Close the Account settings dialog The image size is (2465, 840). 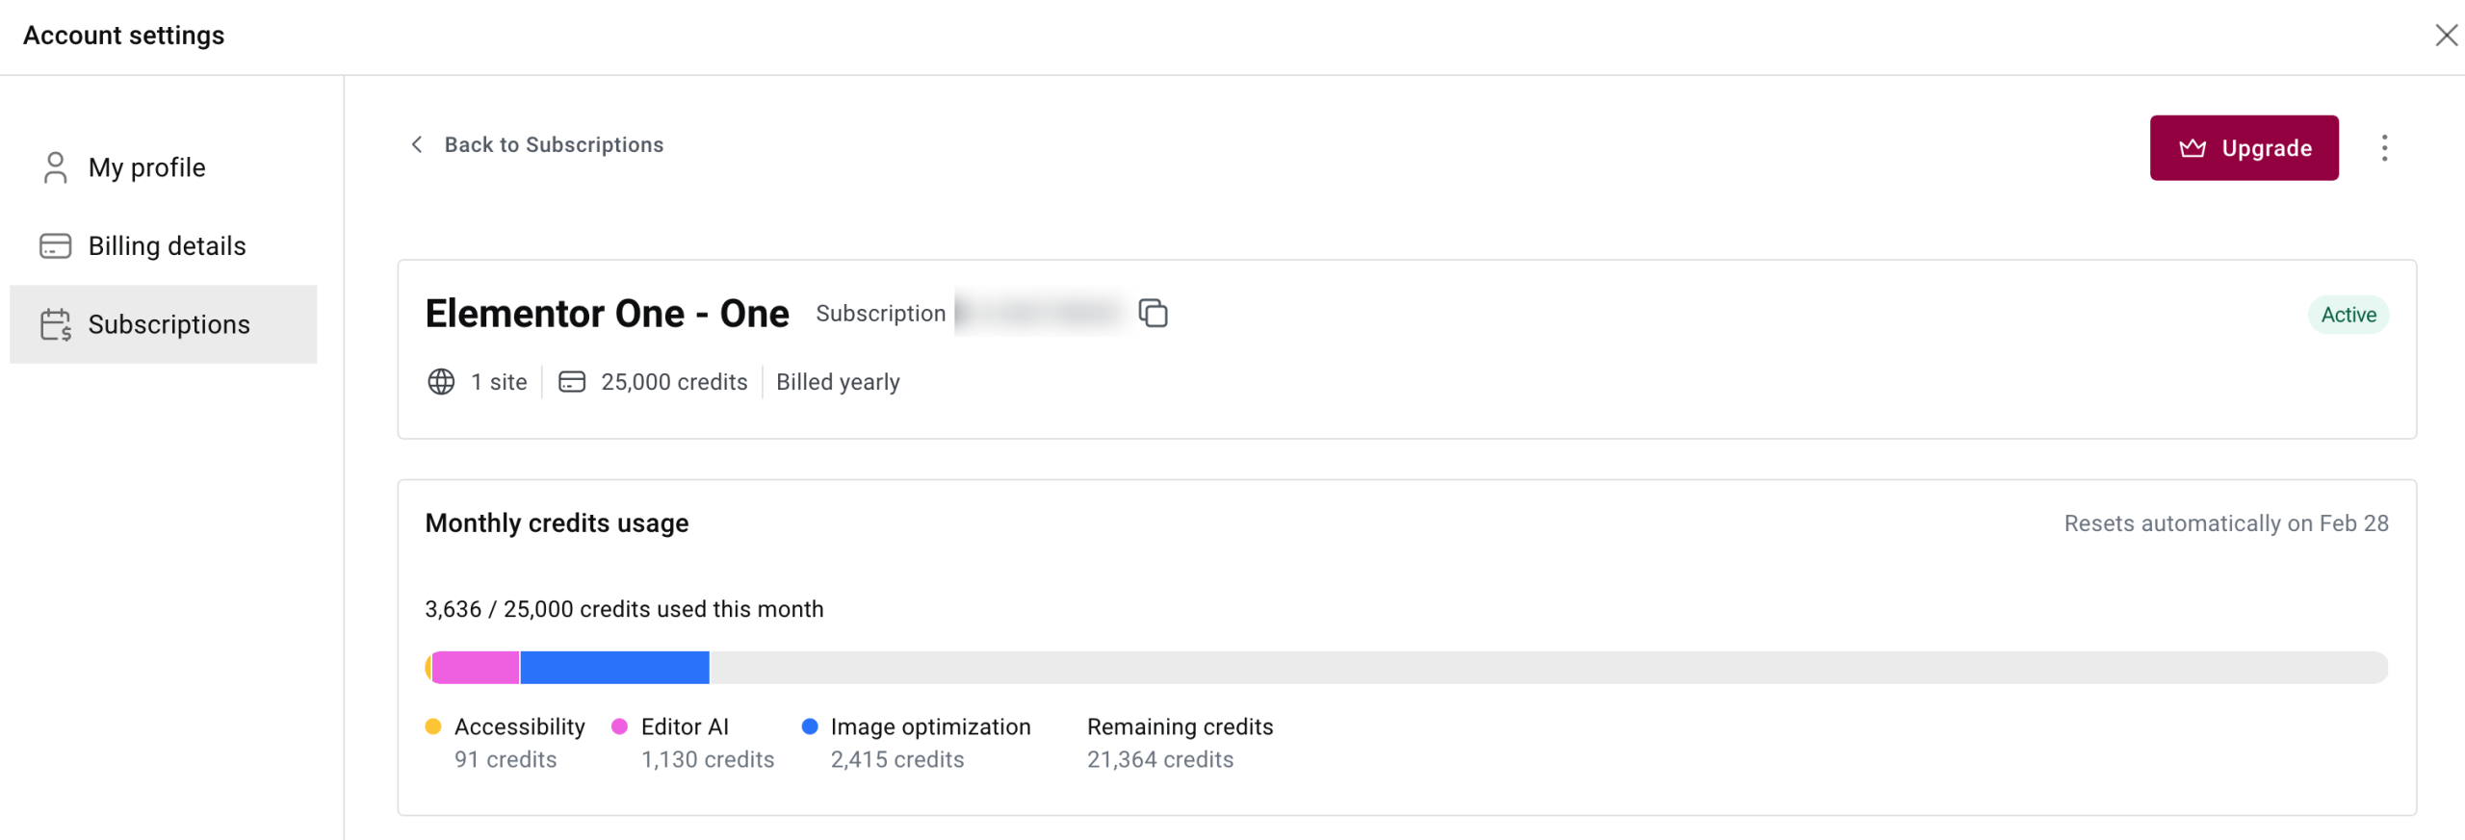[x=2446, y=36]
